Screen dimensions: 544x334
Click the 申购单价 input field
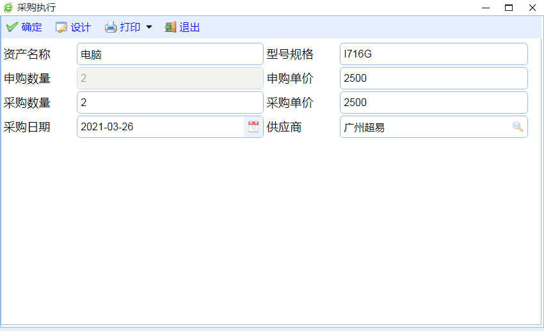click(x=433, y=79)
